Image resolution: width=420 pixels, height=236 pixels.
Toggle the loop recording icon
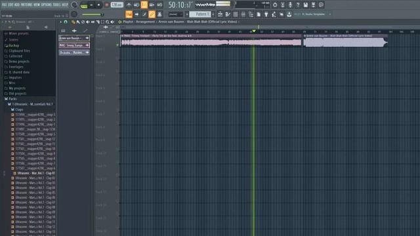click(159, 5)
